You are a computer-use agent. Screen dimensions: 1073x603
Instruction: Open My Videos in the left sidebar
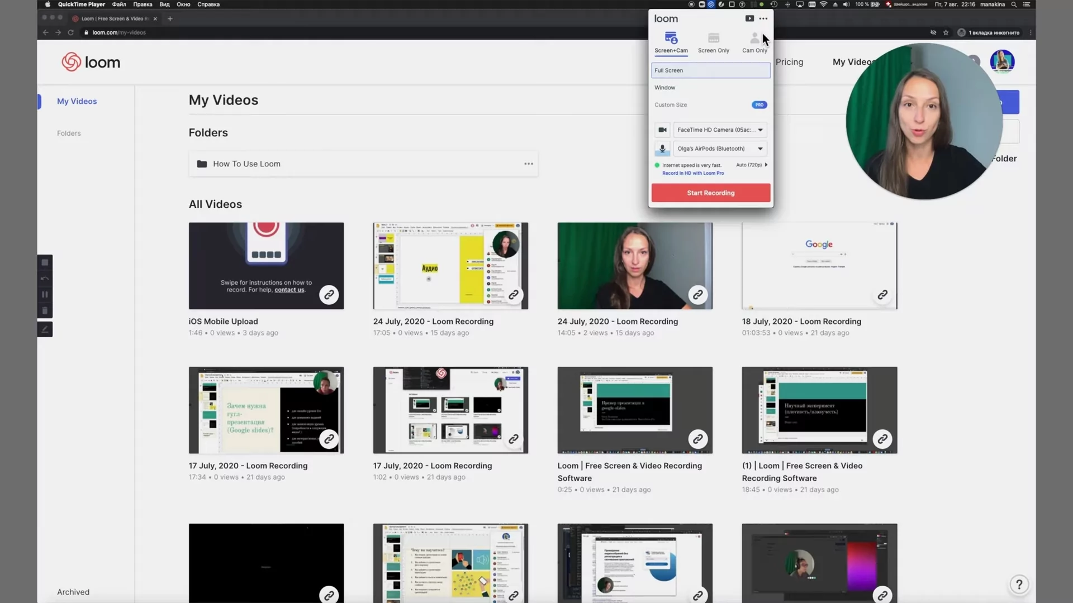(77, 101)
